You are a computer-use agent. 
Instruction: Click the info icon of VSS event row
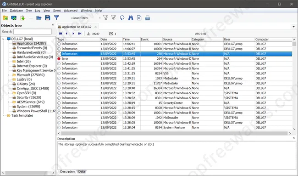pyautogui.click(x=59, y=74)
